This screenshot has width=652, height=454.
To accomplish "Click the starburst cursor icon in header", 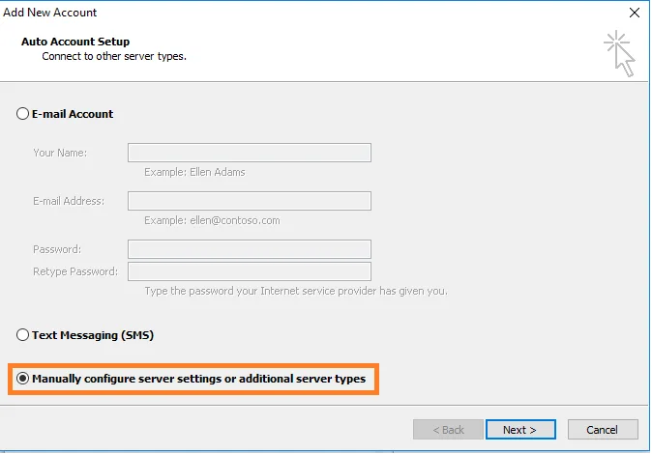I will point(619,52).
